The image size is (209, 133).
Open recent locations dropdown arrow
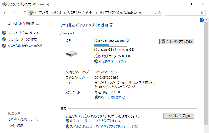[x=19, y=13]
